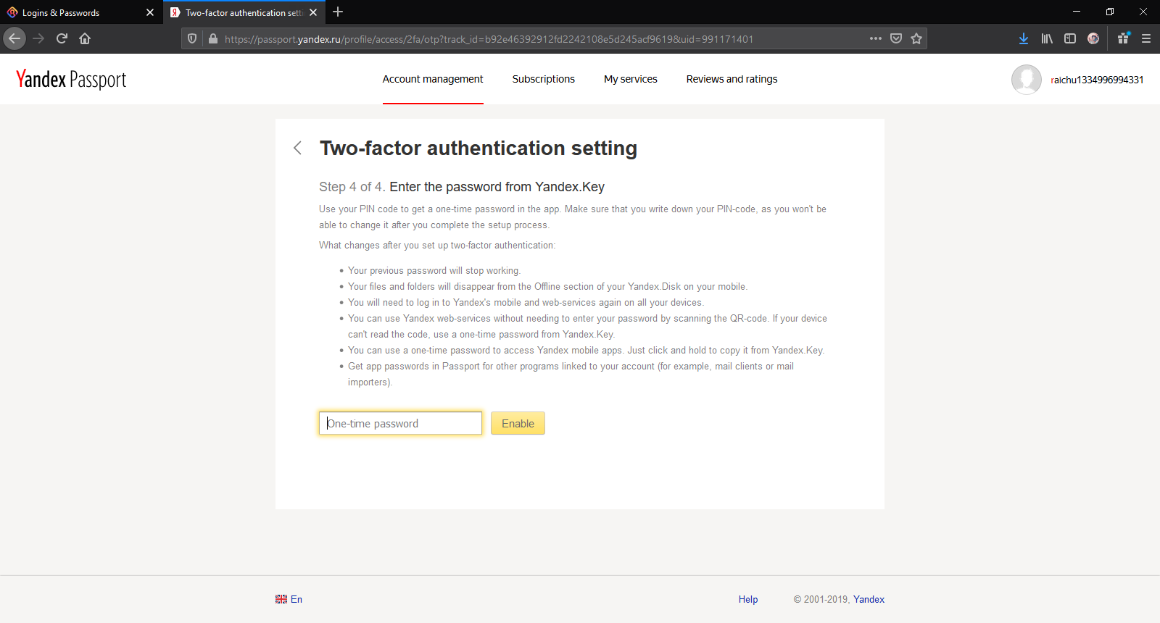Save page to Pocket
The image size is (1160, 623).
896,38
